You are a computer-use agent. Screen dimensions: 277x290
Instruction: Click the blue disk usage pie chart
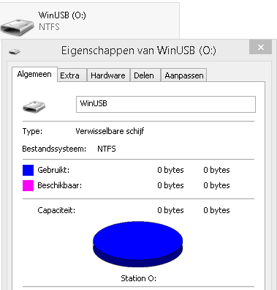(138, 244)
